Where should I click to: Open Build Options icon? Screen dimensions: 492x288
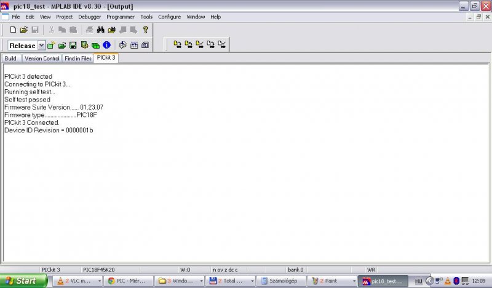coord(84,45)
